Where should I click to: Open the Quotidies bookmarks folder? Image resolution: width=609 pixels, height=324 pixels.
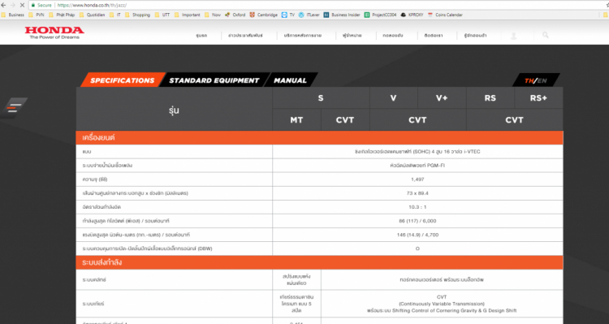coord(92,15)
